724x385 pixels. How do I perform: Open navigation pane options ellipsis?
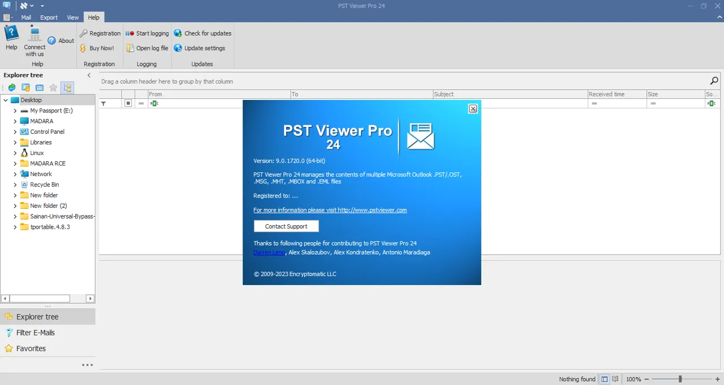click(x=87, y=365)
